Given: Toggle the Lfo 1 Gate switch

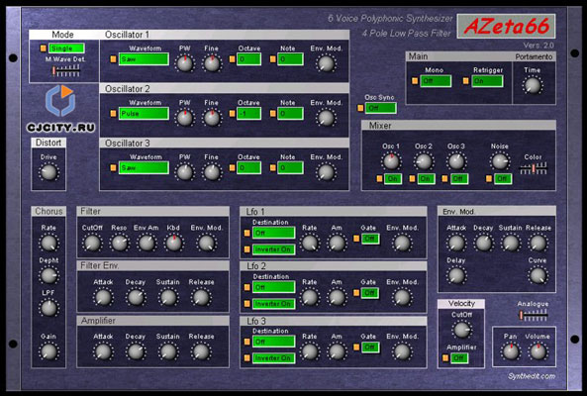Looking at the screenshot, I should 370,239.
